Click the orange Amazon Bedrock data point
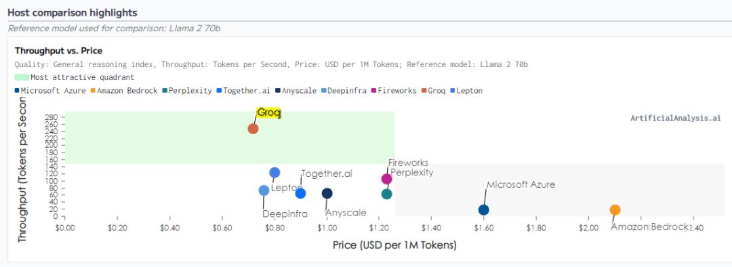This screenshot has width=732, height=267. tap(615, 210)
